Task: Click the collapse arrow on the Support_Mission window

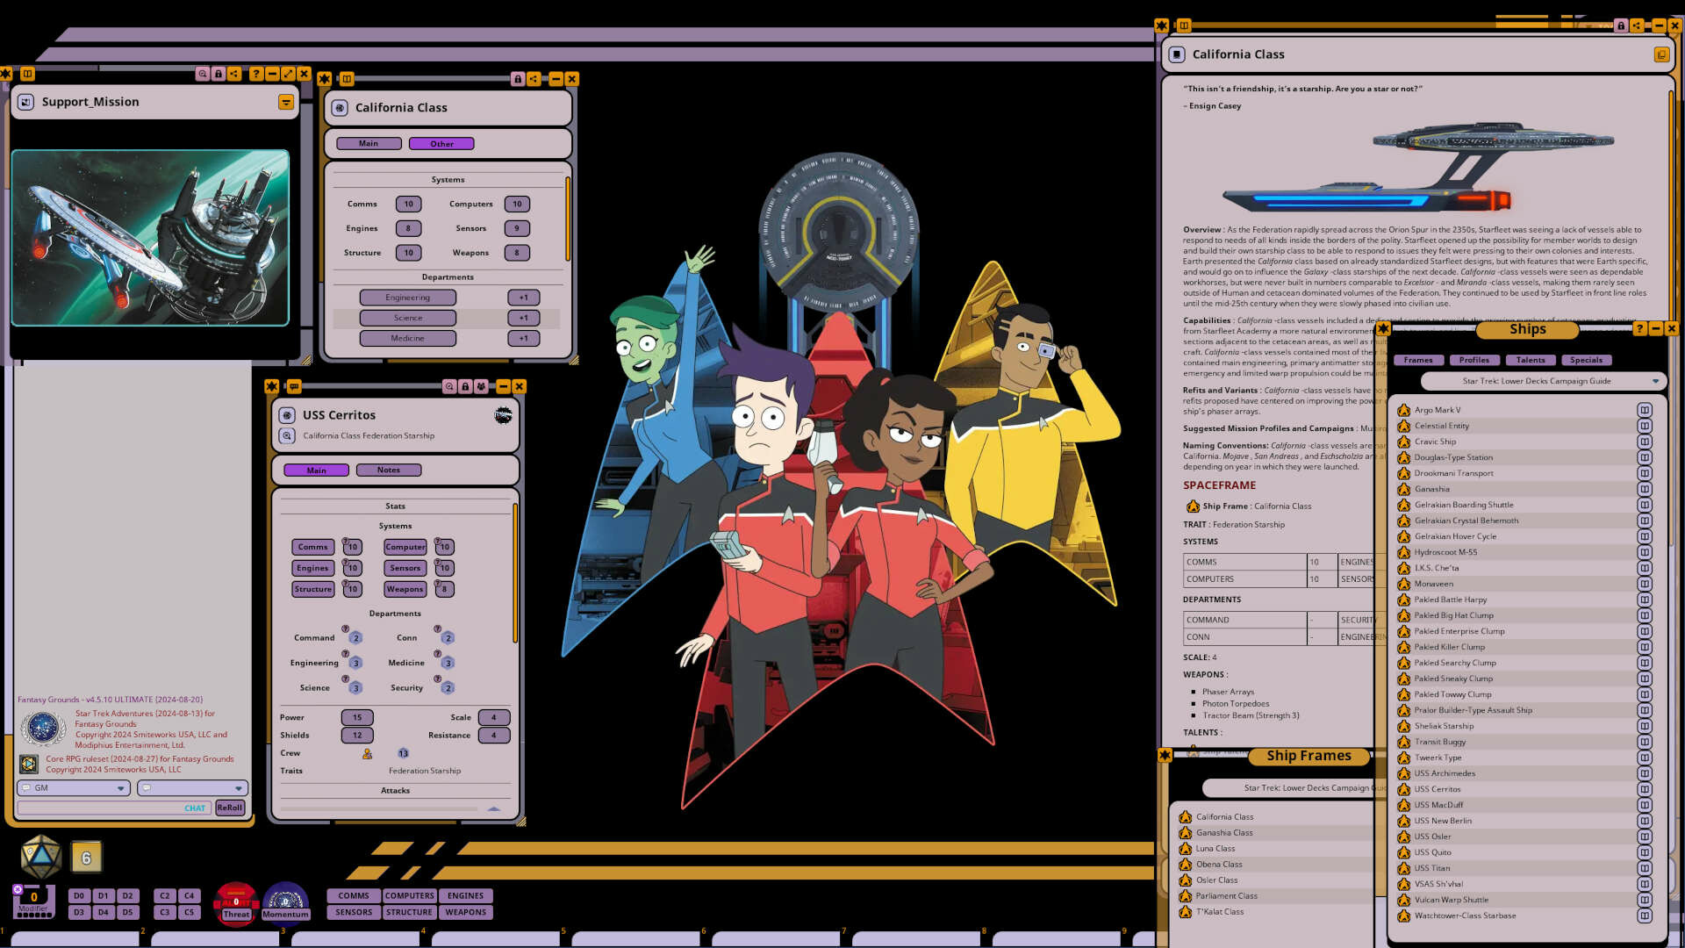Action: coord(286,102)
